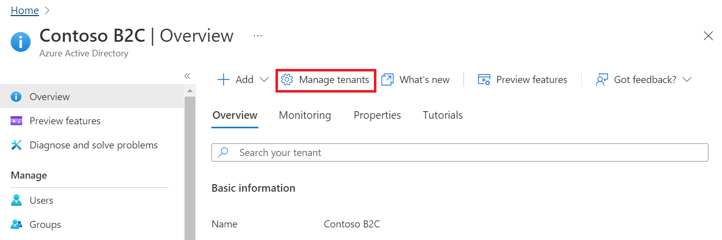
Task: Click the Add plus icon
Action: click(x=223, y=79)
